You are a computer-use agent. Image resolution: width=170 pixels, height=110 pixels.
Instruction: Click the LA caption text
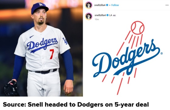pyautogui.click(x=111, y=15)
